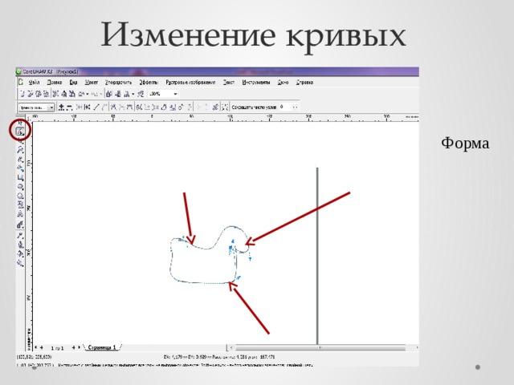The height and width of the screenshot is (385, 514).
Task: Click the Copy icon
Action: [64, 94]
